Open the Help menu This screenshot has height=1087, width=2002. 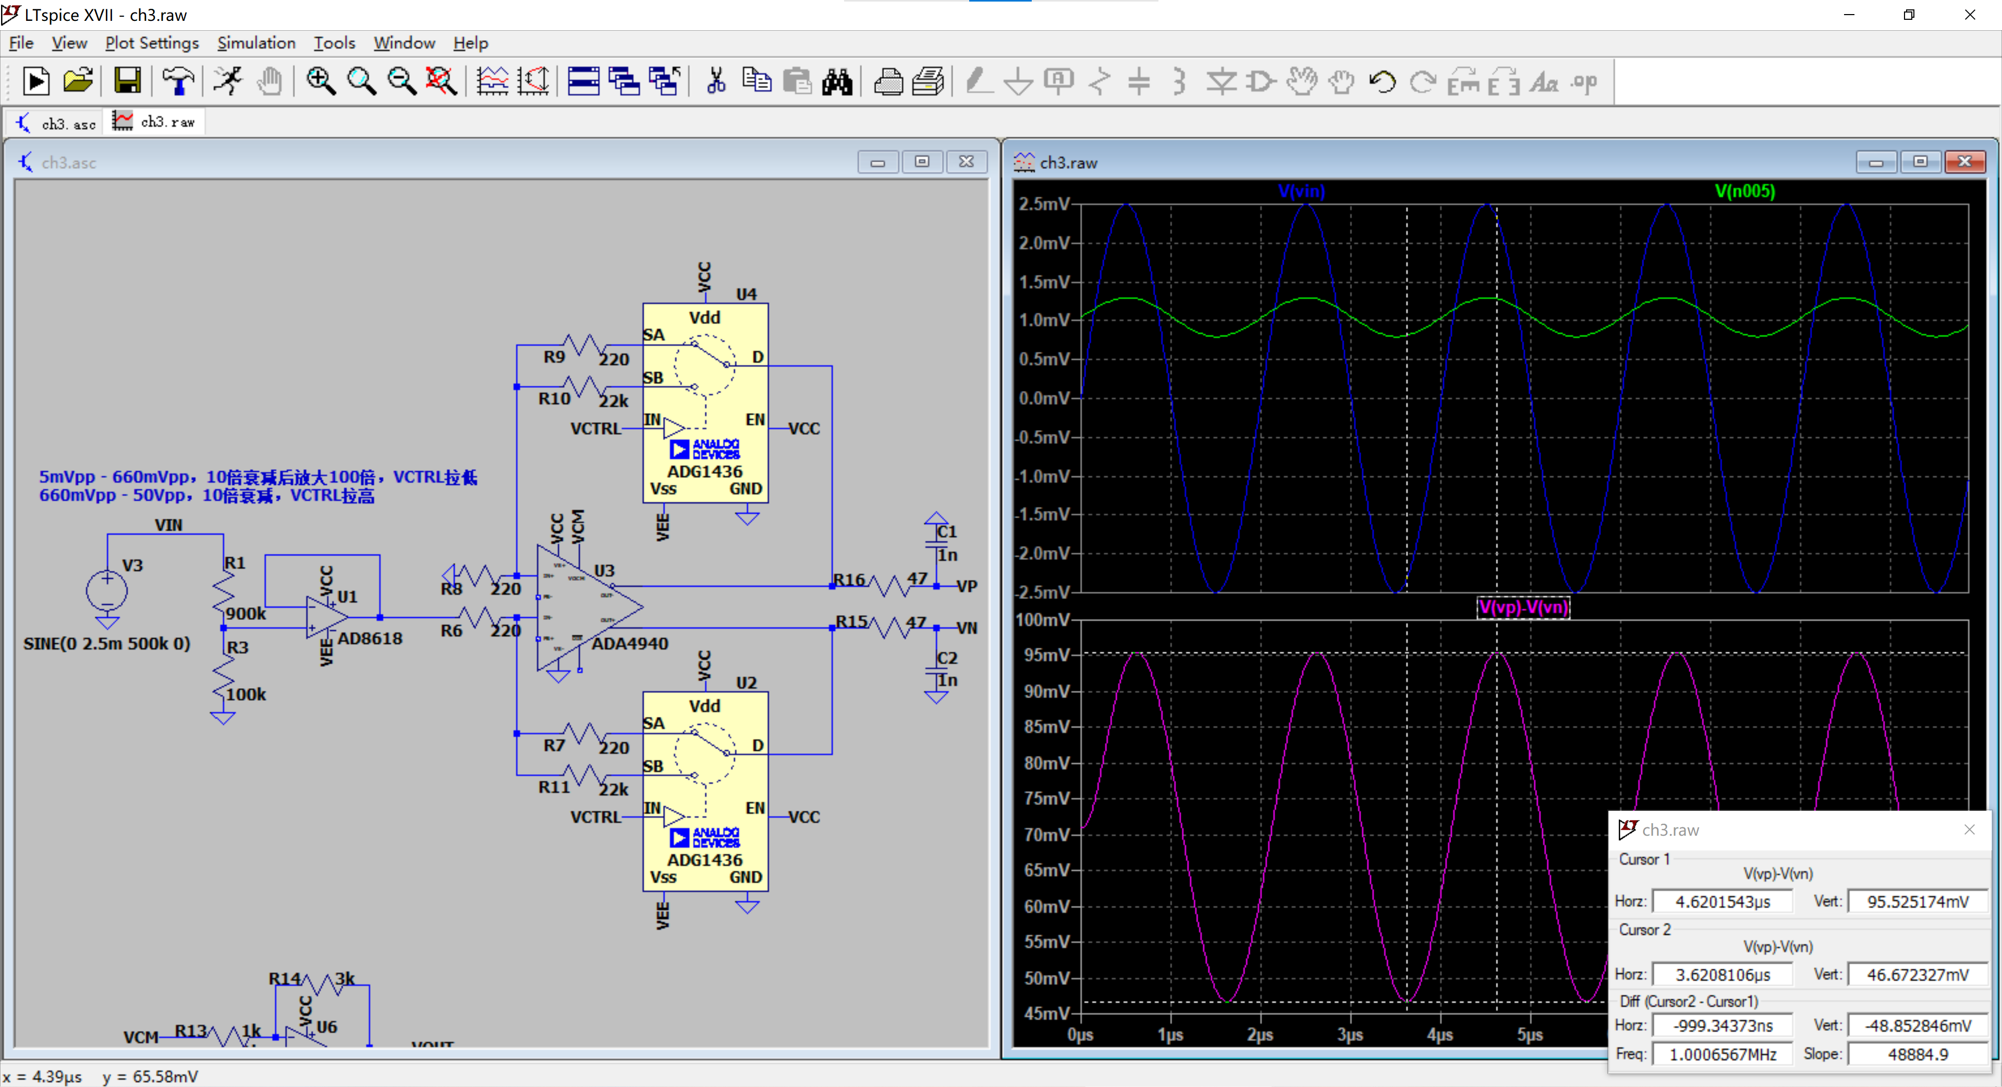471,43
